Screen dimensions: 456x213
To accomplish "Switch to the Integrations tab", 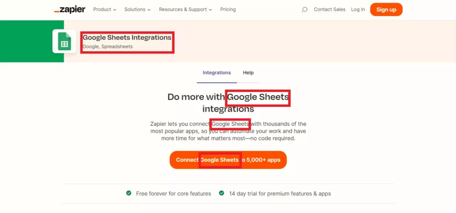I will click(x=217, y=73).
